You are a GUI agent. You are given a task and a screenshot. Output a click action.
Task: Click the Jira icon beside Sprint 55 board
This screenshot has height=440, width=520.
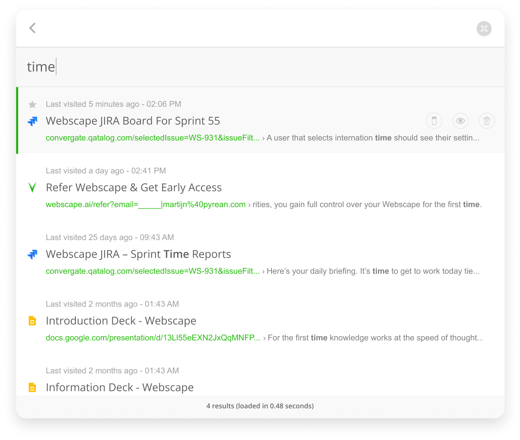pyautogui.click(x=32, y=121)
